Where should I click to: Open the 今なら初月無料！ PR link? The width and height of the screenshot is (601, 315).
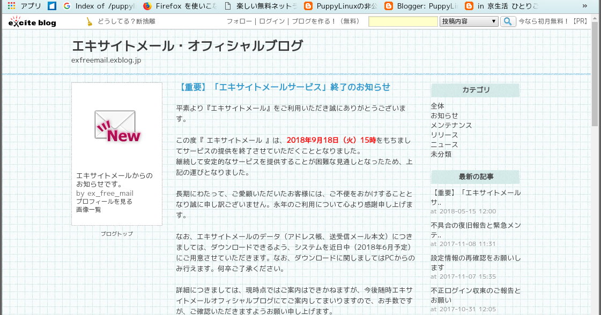coord(553,21)
